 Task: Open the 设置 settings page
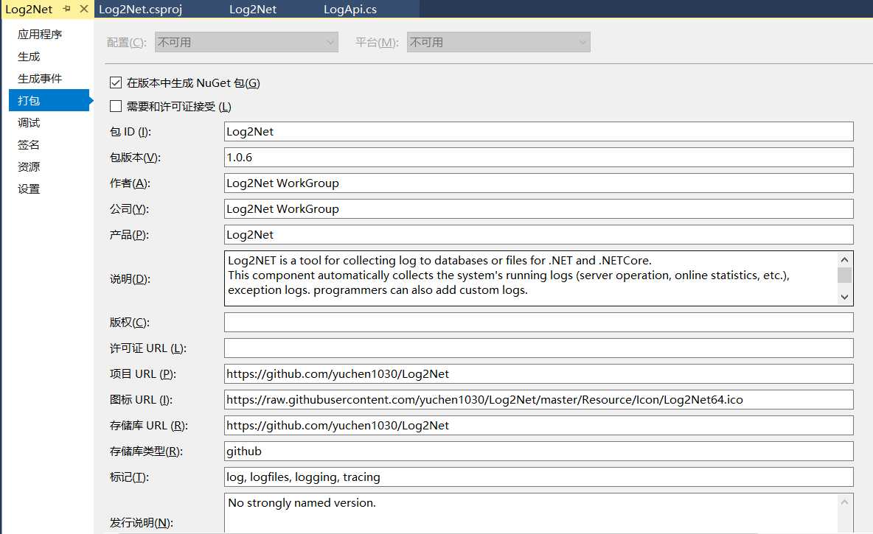click(x=29, y=189)
